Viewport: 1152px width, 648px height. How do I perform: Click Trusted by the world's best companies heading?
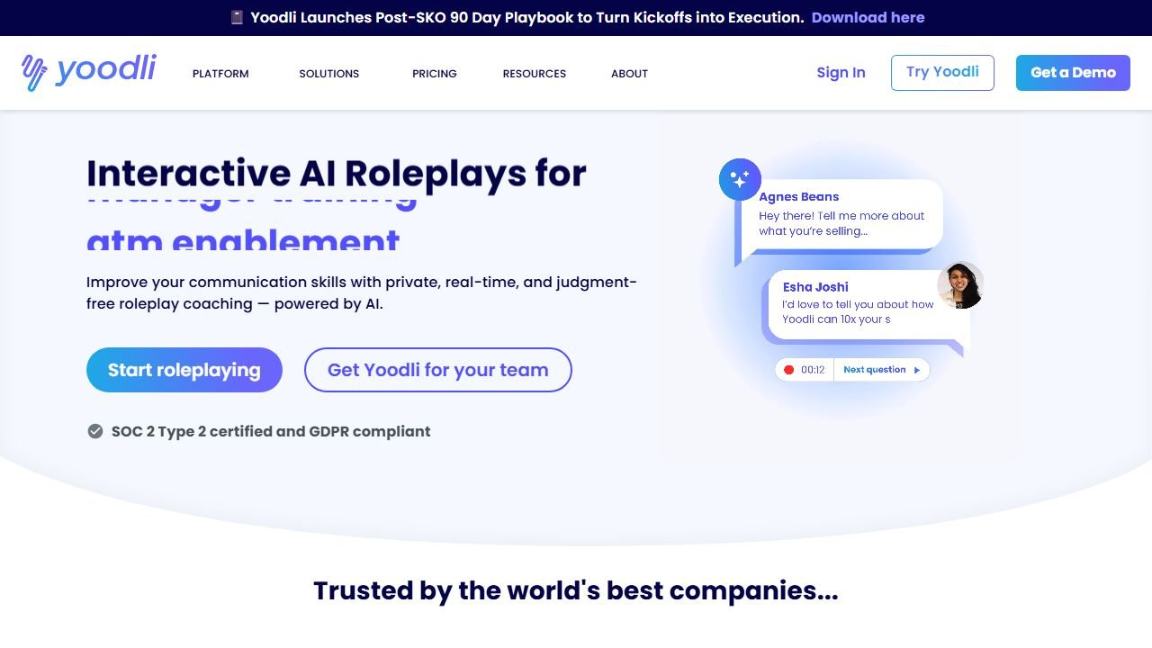click(576, 590)
